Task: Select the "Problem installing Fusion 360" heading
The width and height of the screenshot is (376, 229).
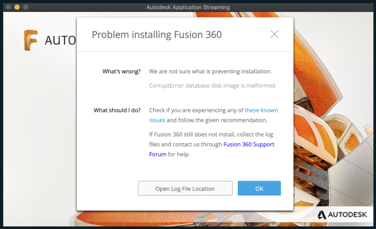Action: [157, 35]
